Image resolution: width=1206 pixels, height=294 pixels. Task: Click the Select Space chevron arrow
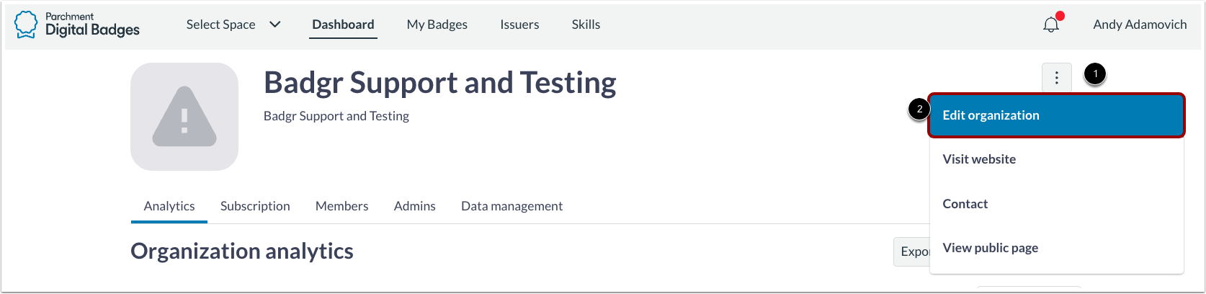[274, 24]
